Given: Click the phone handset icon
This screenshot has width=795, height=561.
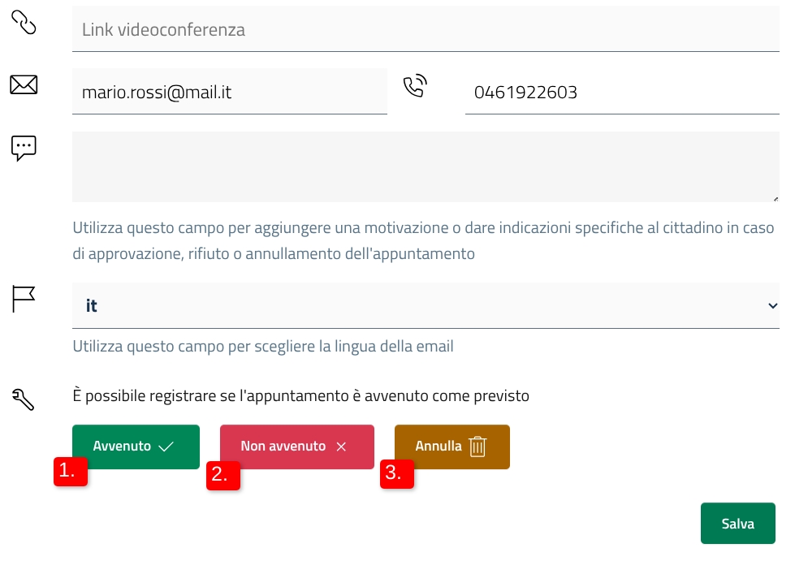Looking at the screenshot, I should click(415, 85).
